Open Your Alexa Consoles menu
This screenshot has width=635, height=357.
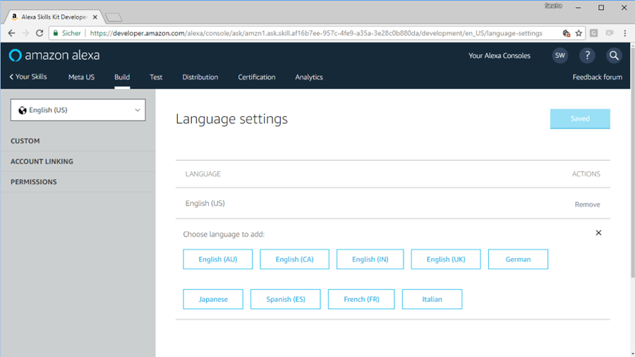click(x=500, y=56)
